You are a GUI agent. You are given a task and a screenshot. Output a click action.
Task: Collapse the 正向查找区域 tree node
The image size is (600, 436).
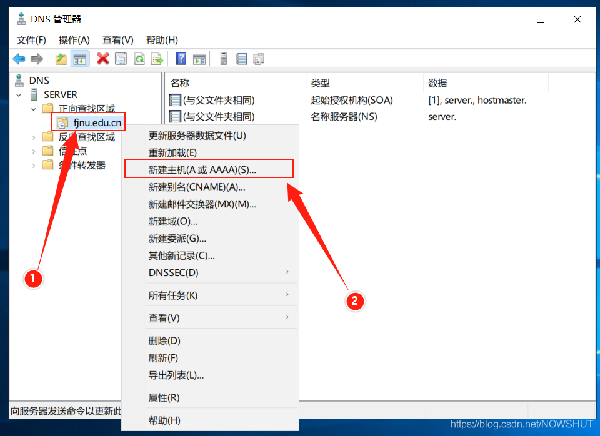pyautogui.click(x=34, y=109)
